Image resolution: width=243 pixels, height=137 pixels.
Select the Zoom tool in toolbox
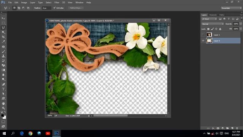tap(3, 108)
